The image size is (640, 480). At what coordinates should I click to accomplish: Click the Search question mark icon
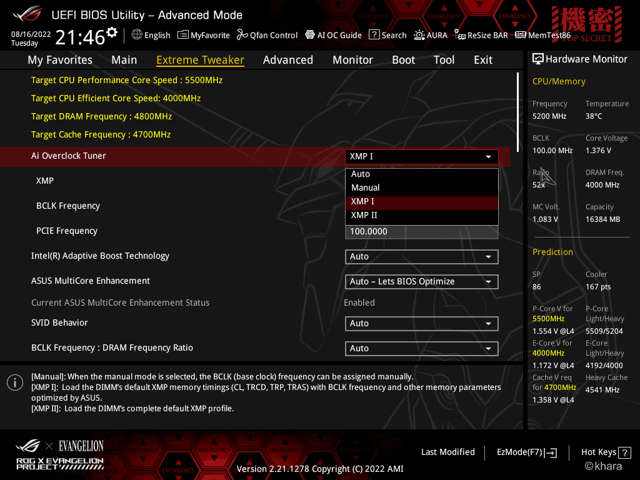tap(374, 35)
